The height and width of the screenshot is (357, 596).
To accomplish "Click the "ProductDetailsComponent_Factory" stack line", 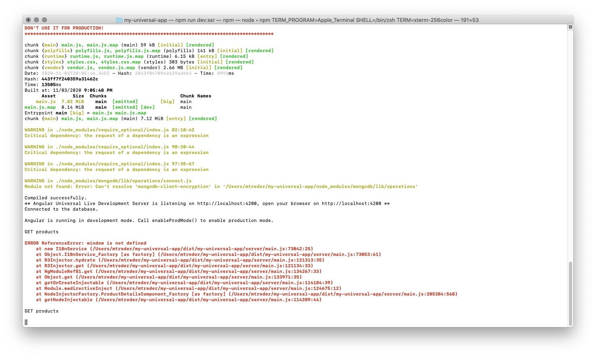I will point(247,294).
